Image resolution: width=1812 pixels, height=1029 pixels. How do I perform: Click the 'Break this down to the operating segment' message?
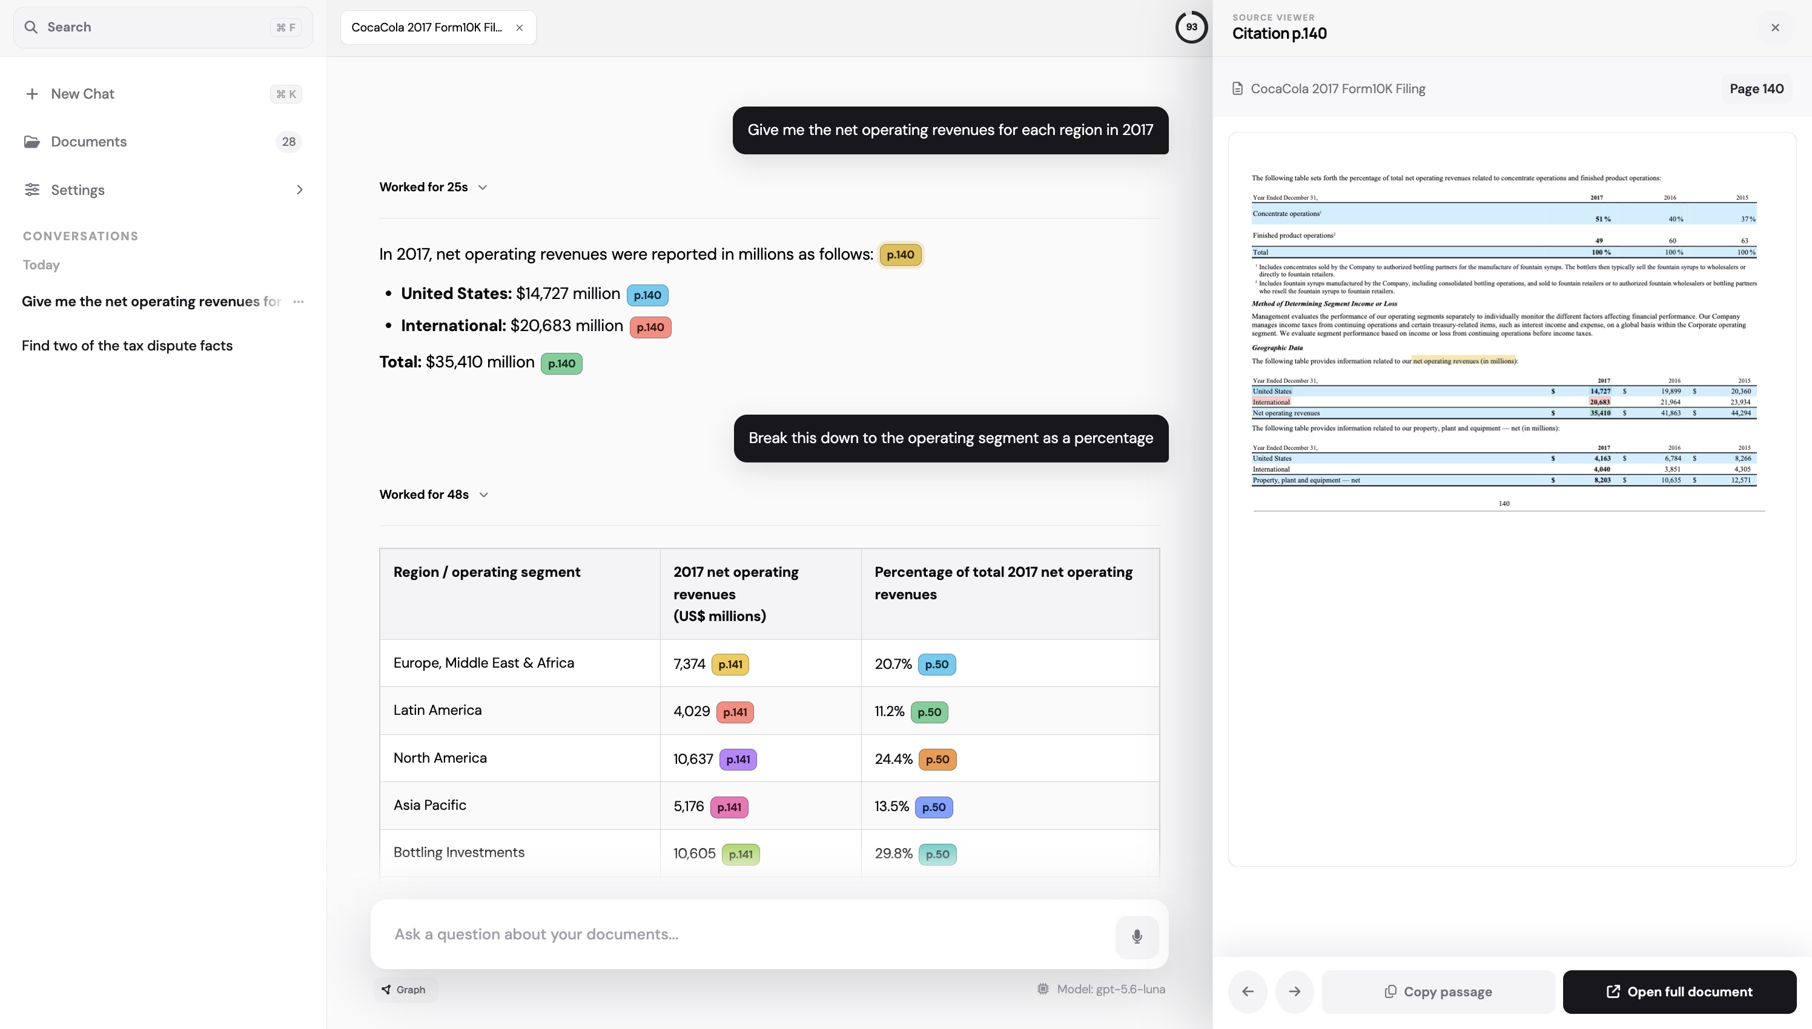click(950, 438)
